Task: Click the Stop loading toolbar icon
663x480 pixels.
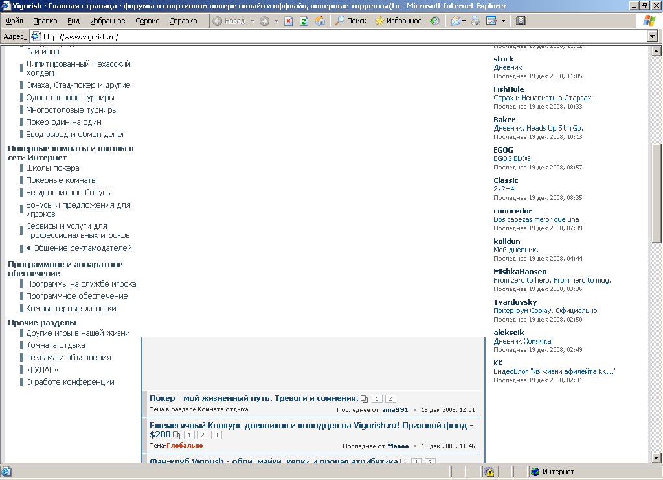Action: click(x=288, y=21)
